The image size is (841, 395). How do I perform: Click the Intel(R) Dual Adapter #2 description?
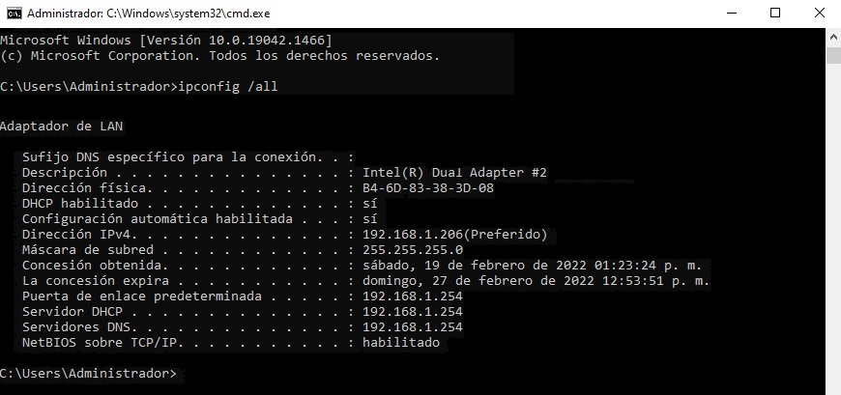coord(455,173)
